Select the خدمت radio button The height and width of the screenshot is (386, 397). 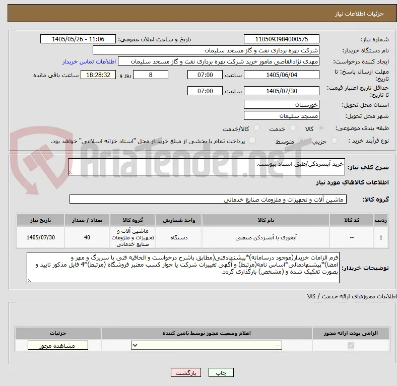click(x=293, y=128)
